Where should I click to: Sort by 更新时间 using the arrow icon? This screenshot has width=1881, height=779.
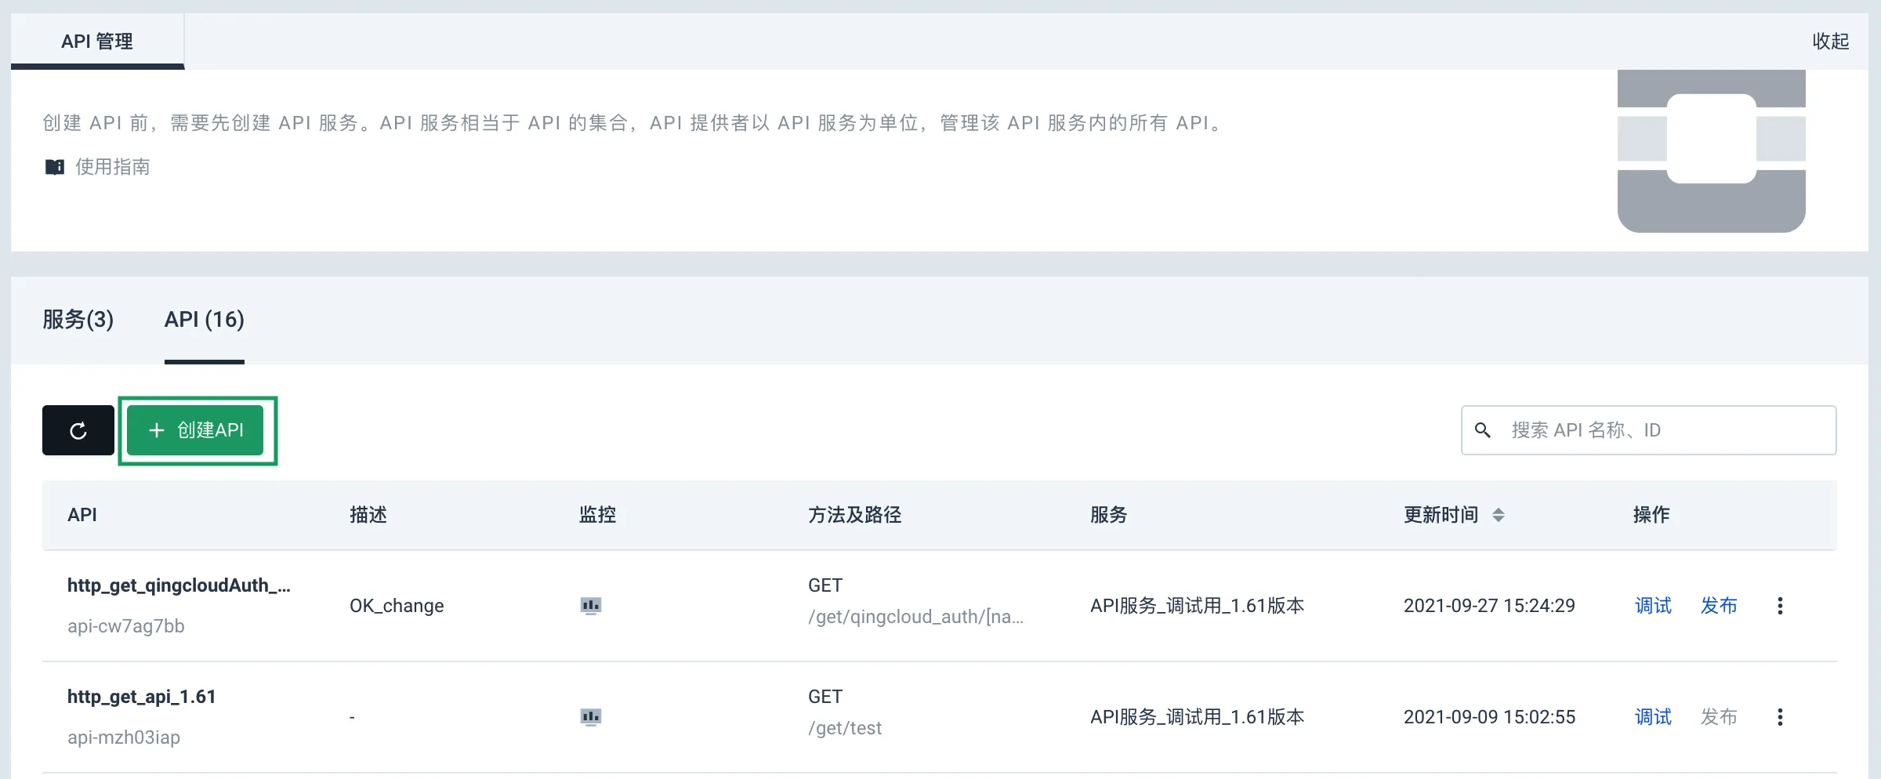[1499, 515]
